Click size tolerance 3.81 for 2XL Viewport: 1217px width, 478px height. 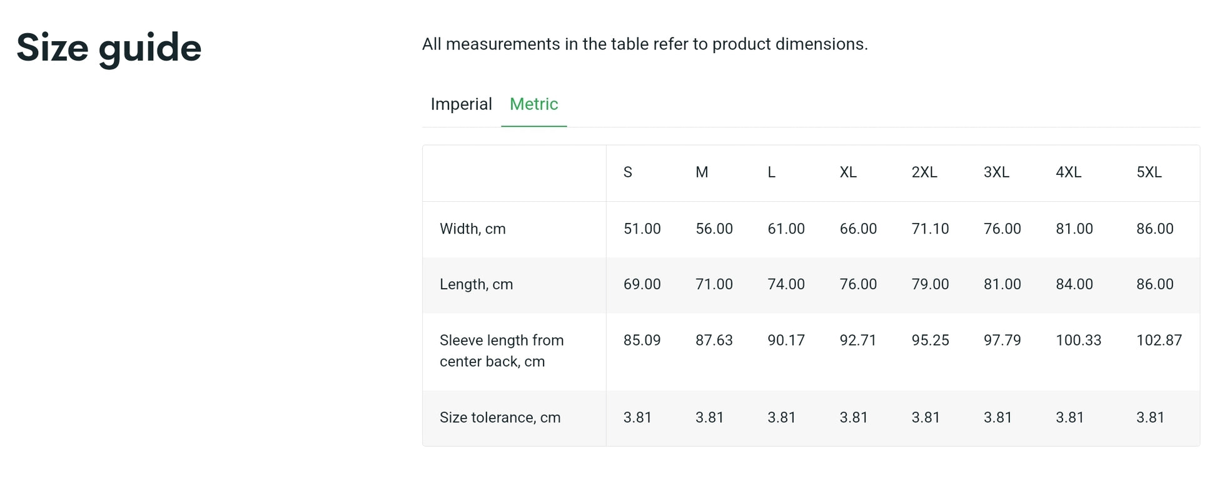pos(926,418)
